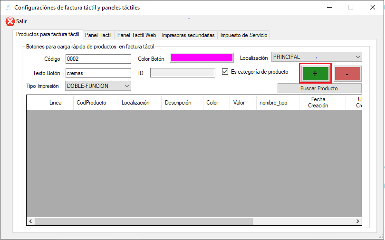The height and width of the screenshot is (240, 385).
Task: Select the Impresoras secundarias tab
Action: (x=188, y=35)
